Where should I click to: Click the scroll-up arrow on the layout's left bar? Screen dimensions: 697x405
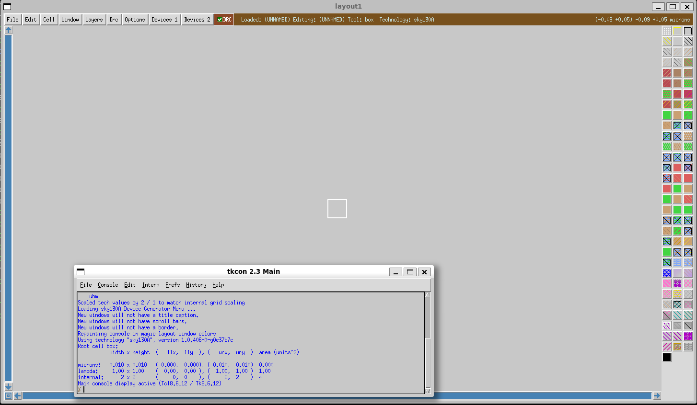click(x=8, y=30)
